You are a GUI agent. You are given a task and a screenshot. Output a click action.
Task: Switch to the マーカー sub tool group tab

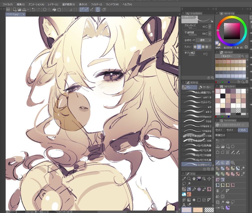click(x=206, y=87)
